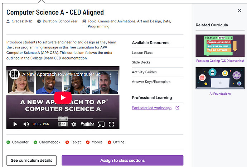Seek using the video progress bar
The height and width of the screenshot is (167, 247).
[63, 119]
